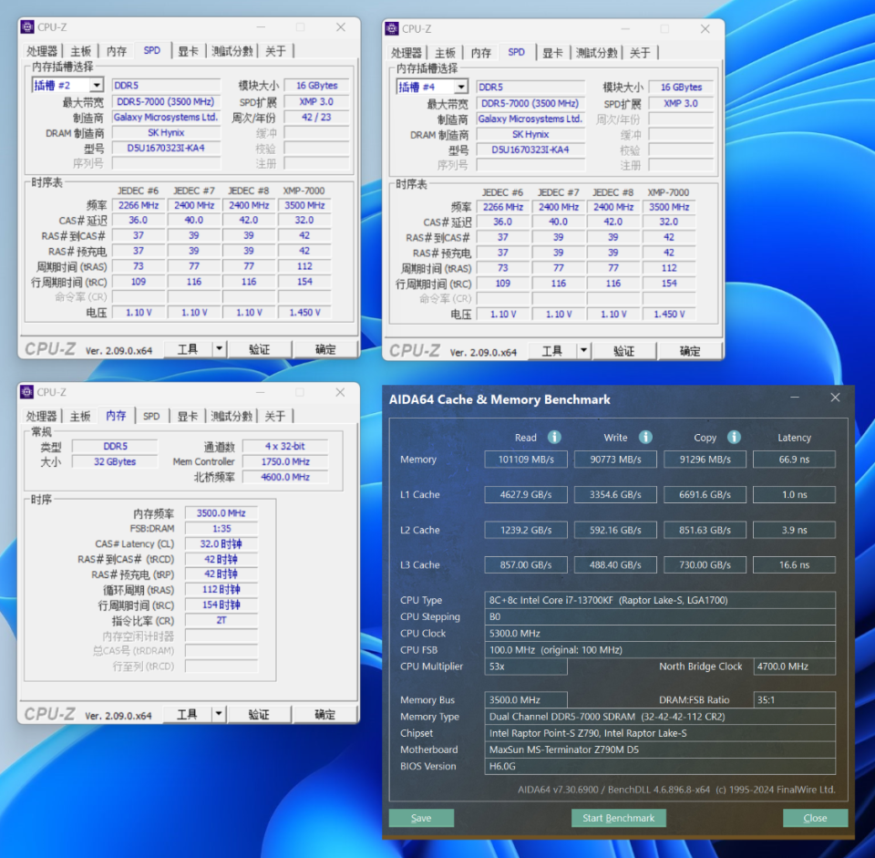The height and width of the screenshot is (858, 875).
Task: Open 测试分数 tab in slot #2 window
Action: [232, 51]
